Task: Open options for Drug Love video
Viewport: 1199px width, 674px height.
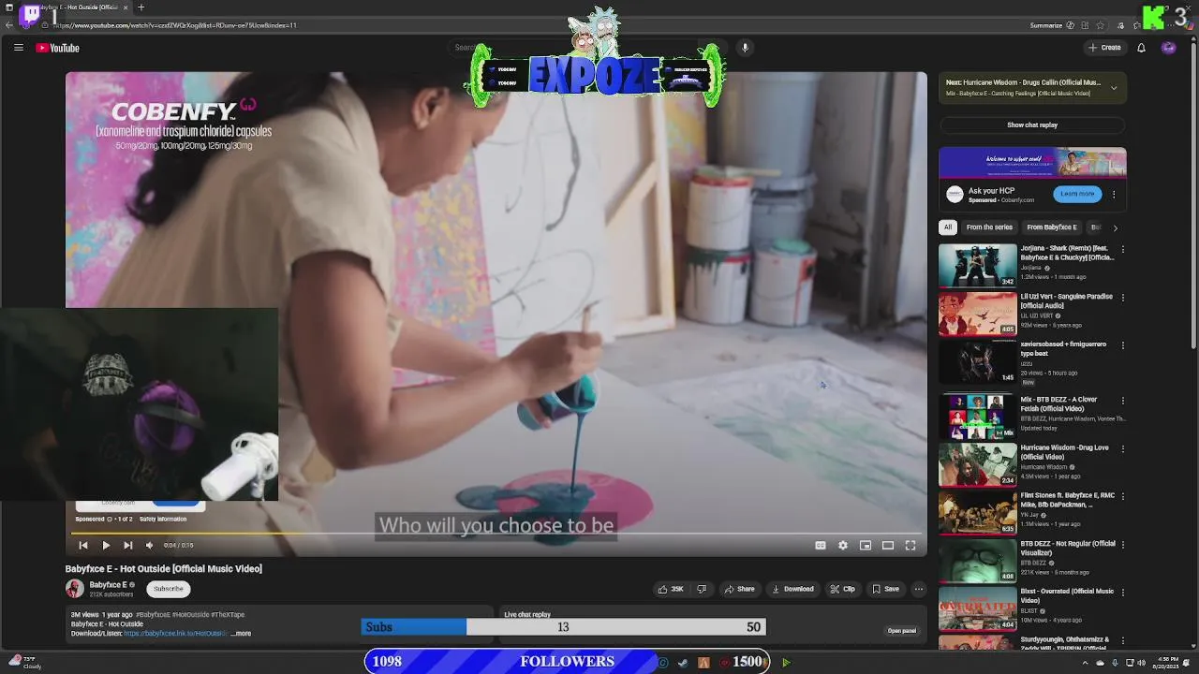Action: pos(1123,448)
